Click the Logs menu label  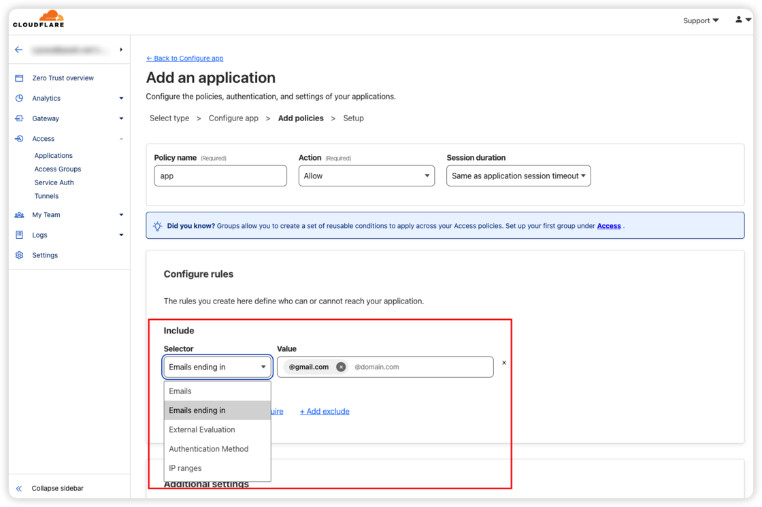coord(40,235)
